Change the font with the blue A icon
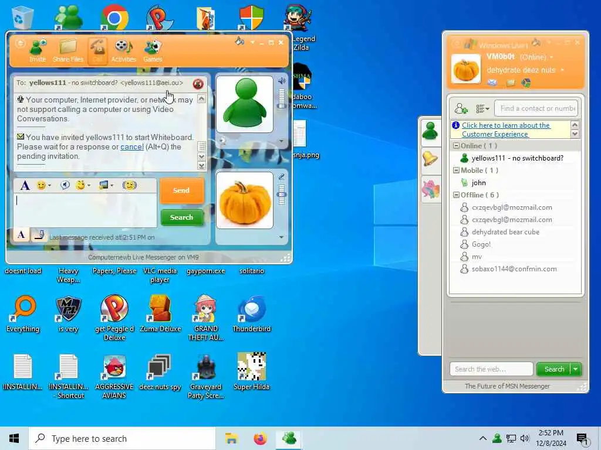 coord(25,186)
